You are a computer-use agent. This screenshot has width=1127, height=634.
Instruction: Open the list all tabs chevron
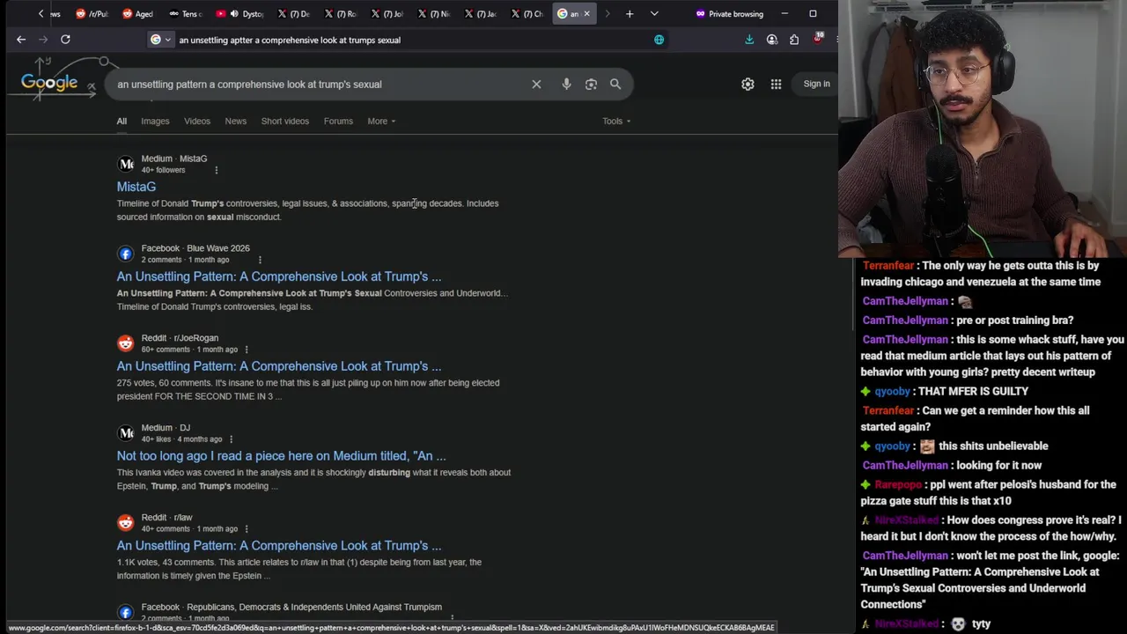(654, 14)
